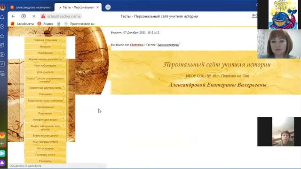Image resolution: width=301 pixels, height=169 pixels.
Task: Open Виртуальная доска menu item
Action: pyautogui.click(x=45, y=136)
